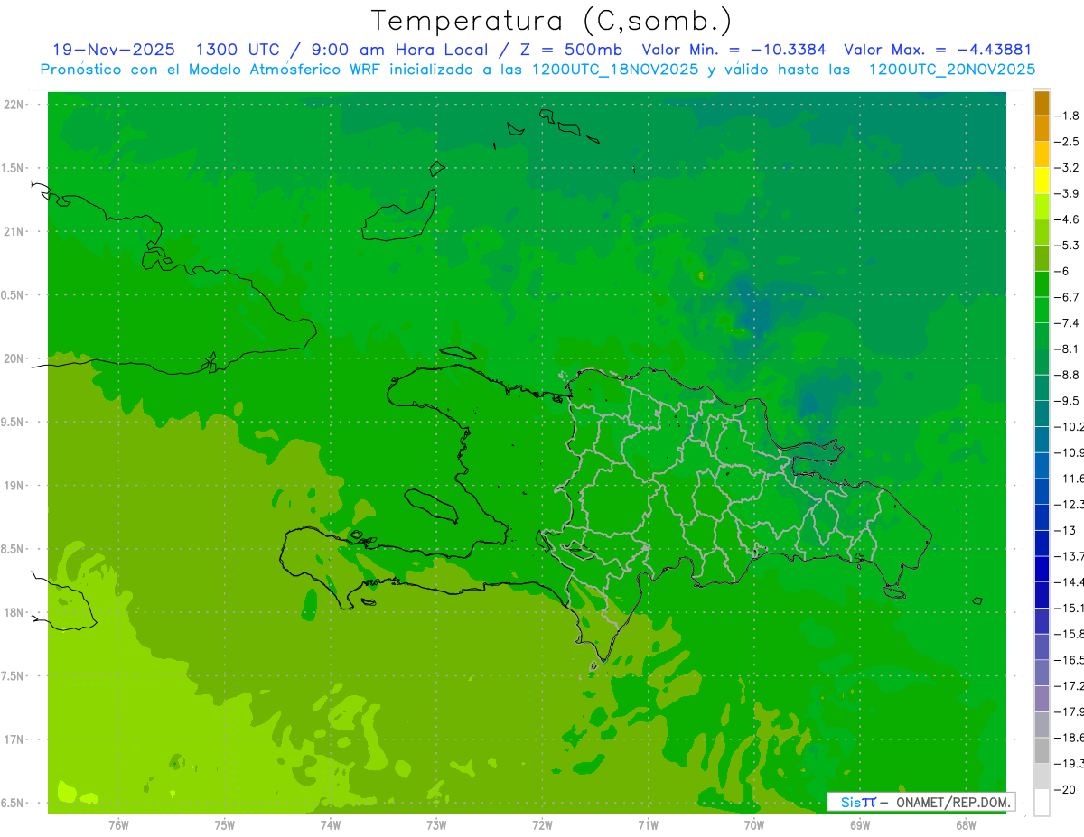Click the '72W' longitude label
Image resolution: width=1084 pixels, height=837 pixels.
(x=542, y=825)
